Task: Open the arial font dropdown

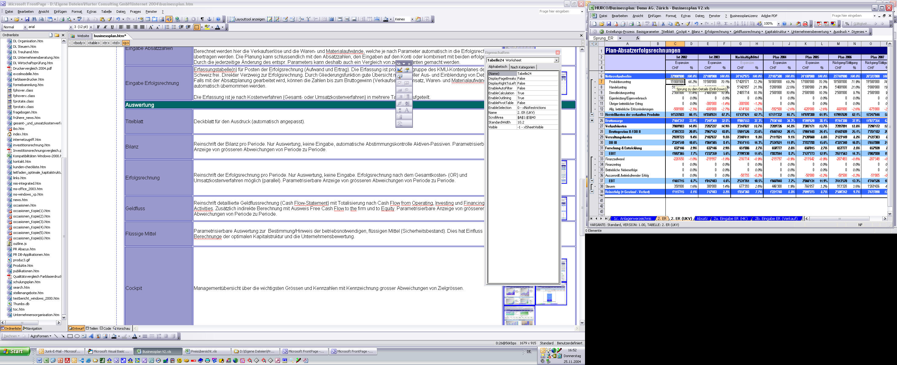Action: [71, 27]
